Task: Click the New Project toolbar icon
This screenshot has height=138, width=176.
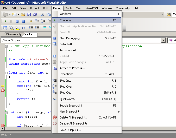Action: 5,15
